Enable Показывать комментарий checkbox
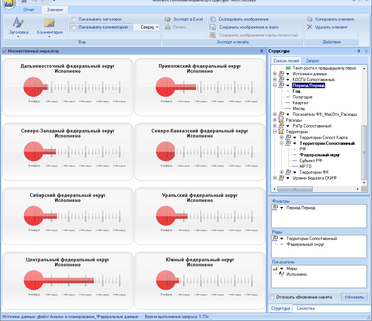This screenshot has width=372, height=321. click(x=74, y=27)
